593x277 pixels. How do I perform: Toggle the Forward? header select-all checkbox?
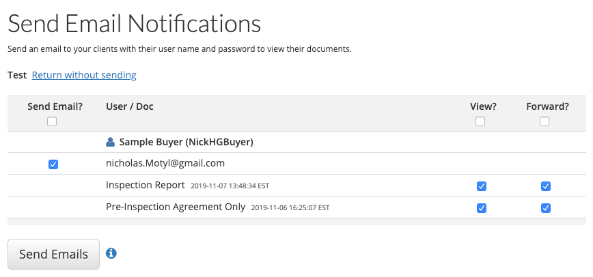pyautogui.click(x=544, y=121)
